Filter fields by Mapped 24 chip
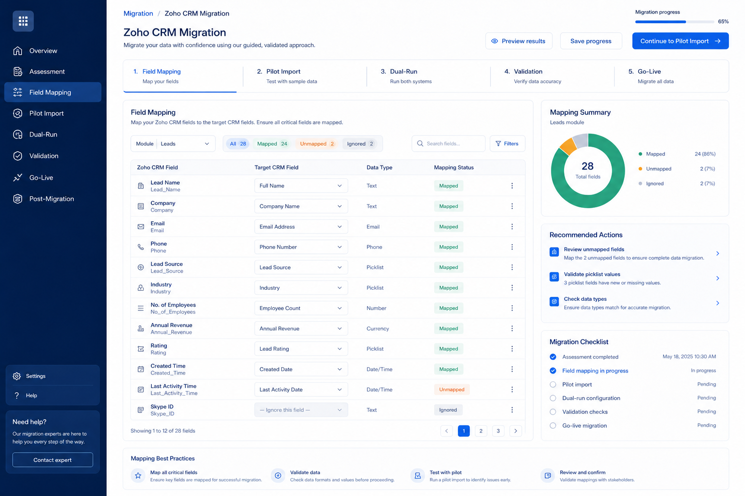Screen dimensions: 745x496 (272, 144)
